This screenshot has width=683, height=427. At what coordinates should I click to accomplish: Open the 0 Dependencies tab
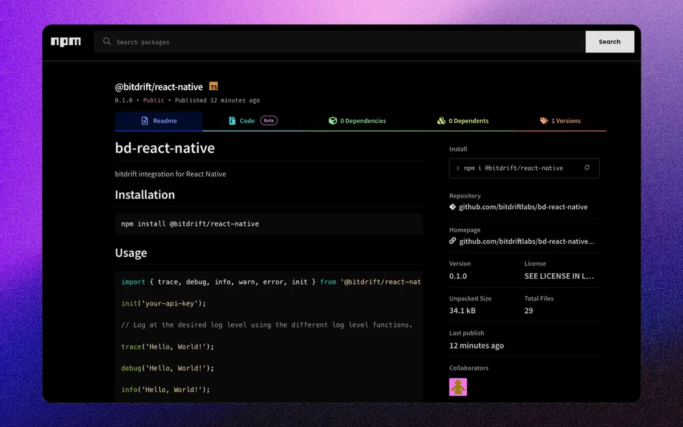[357, 121]
